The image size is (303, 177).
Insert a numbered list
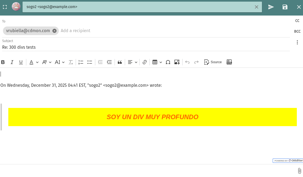point(81,62)
